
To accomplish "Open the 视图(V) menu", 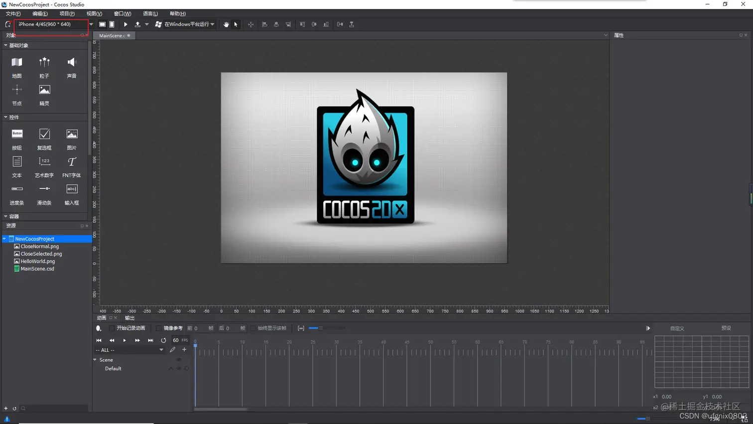I will [94, 14].
